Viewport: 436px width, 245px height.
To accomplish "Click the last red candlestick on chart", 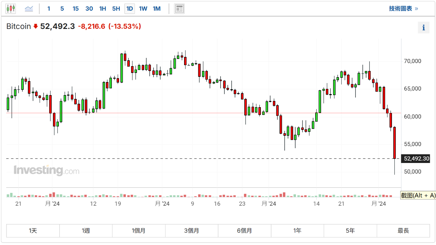I will click(394, 143).
